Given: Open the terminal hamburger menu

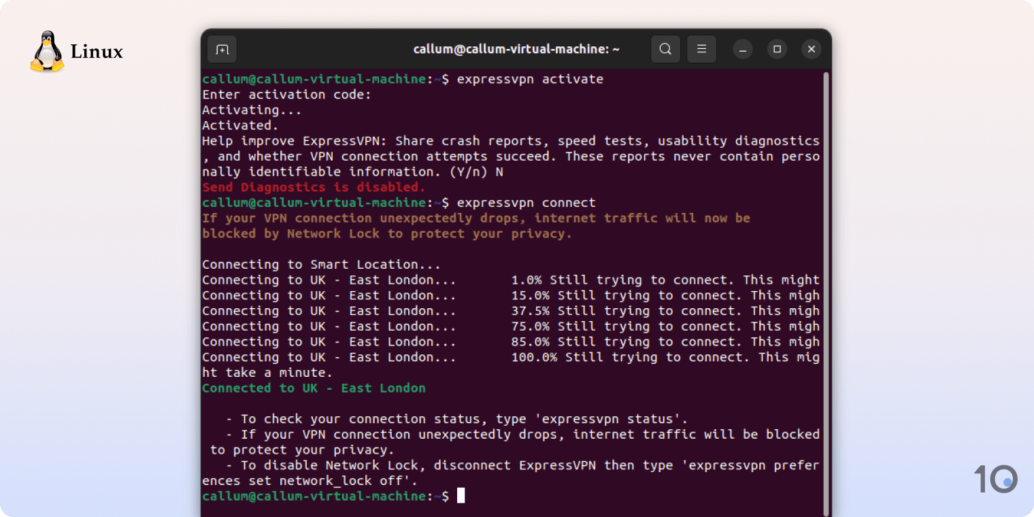Looking at the screenshot, I should tap(702, 49).
